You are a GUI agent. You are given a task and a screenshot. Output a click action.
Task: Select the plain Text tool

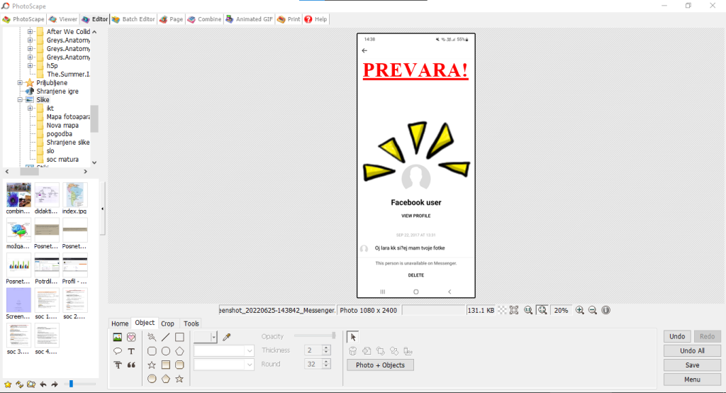(131, 351)
